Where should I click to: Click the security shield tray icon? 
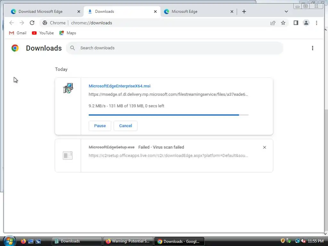click(x=283, y=241)
